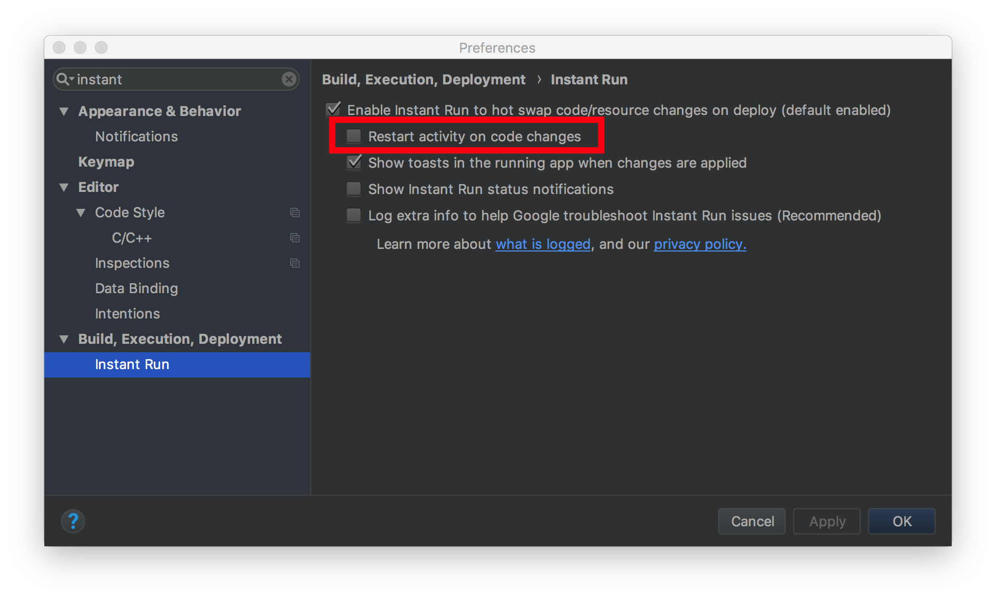Image resolution: width=996 pixels, height=599 pixels.
Task: Click the magnifier search history icon
Action: pos(65,79)
